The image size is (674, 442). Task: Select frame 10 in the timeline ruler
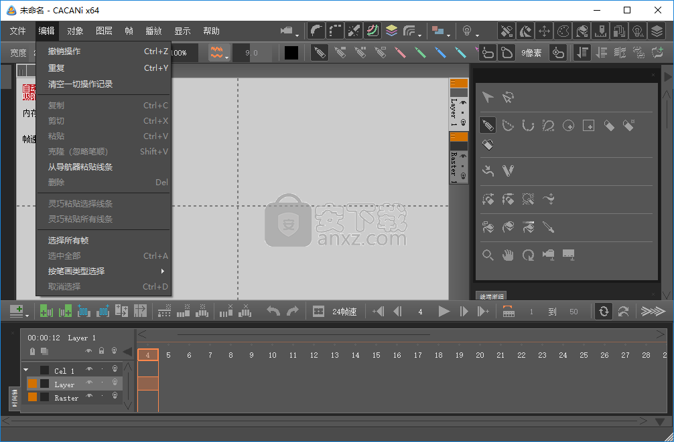[x=273, y=355]
